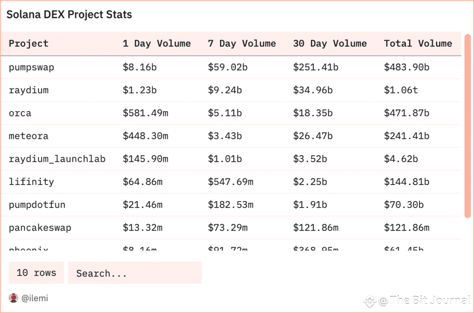Screen dimensions: 474x313
Task: Sort by 7 Day Volume header
Action: tap(242, 43)
